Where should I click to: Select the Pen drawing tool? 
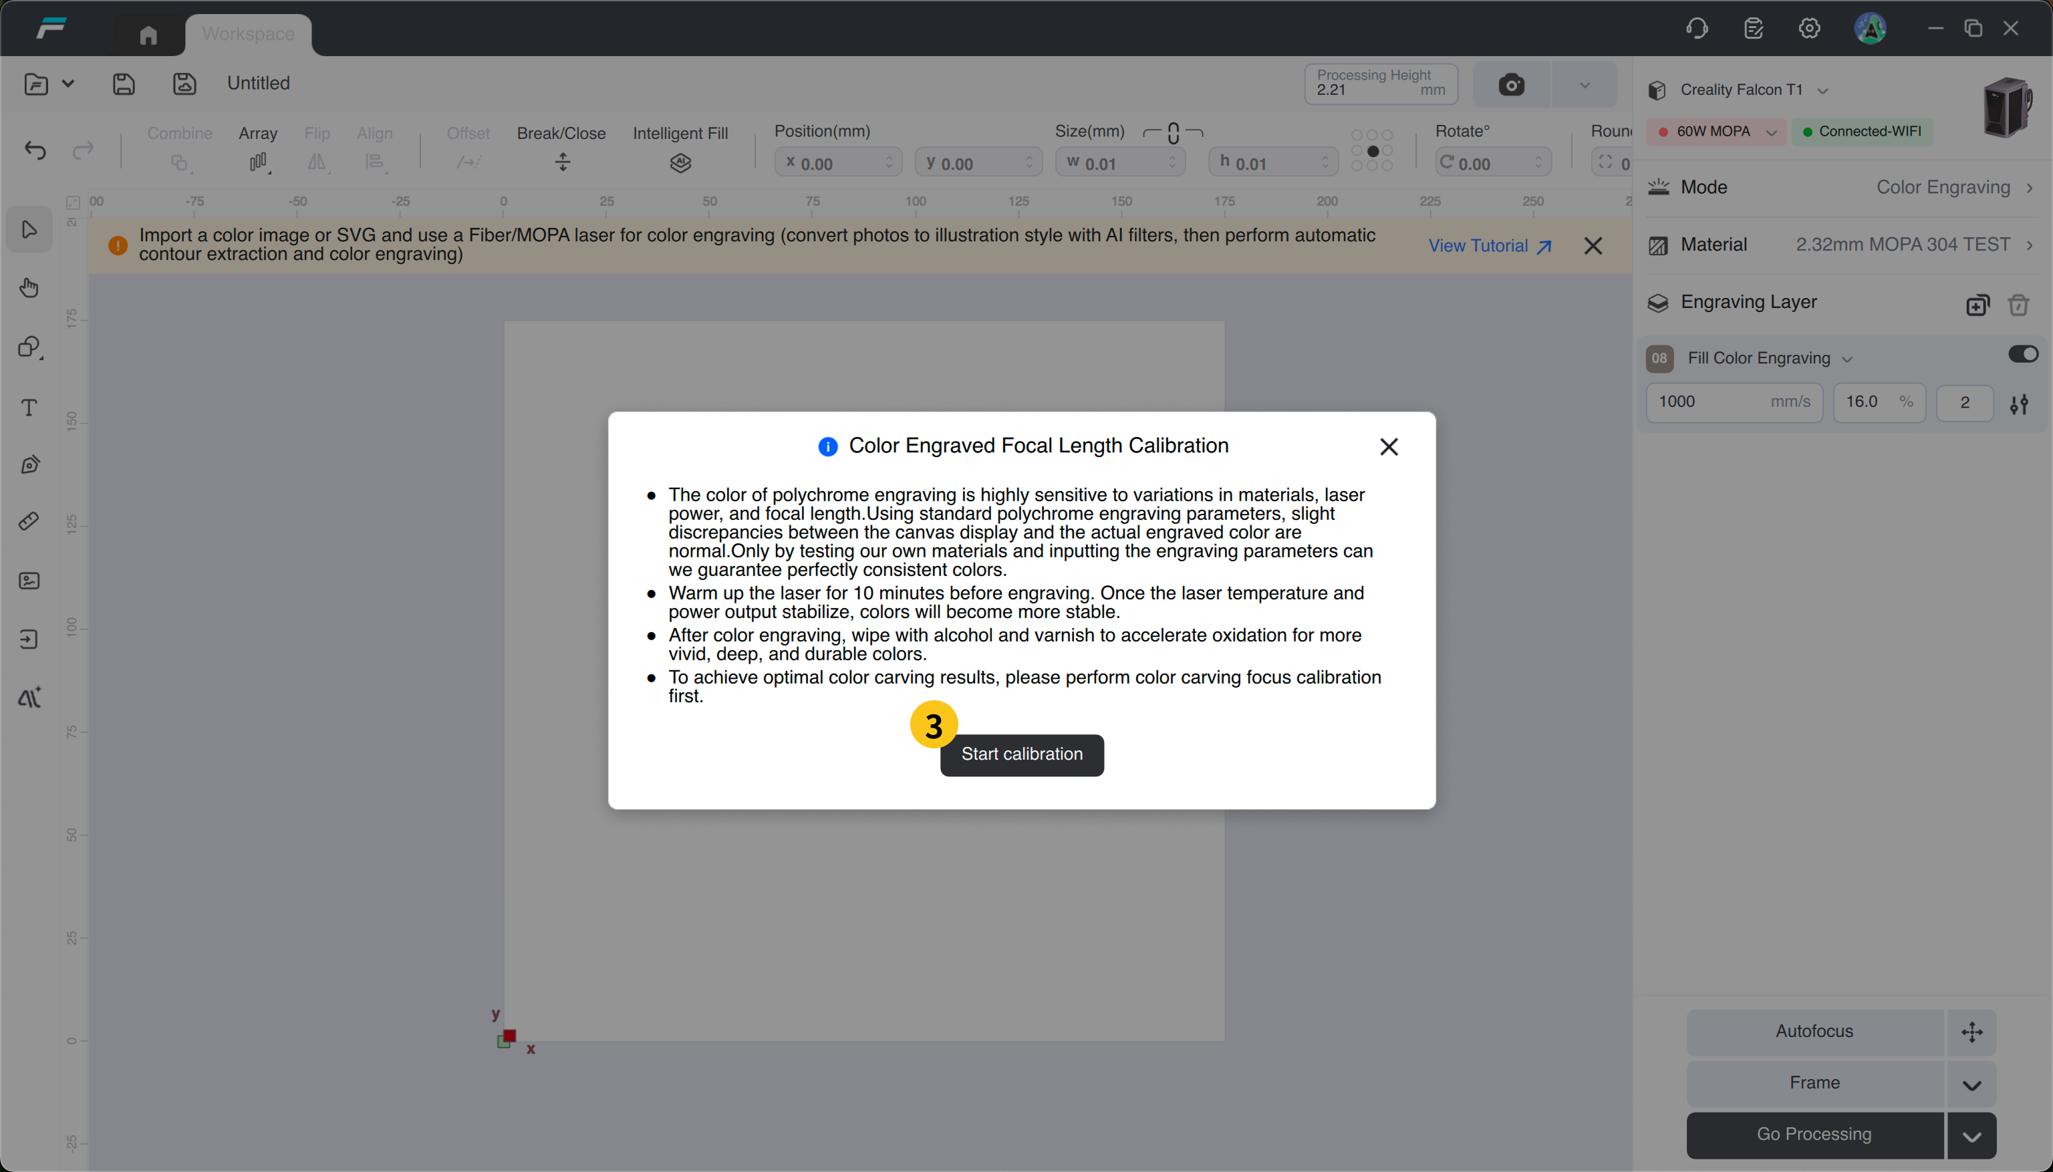tap(30, 464)
